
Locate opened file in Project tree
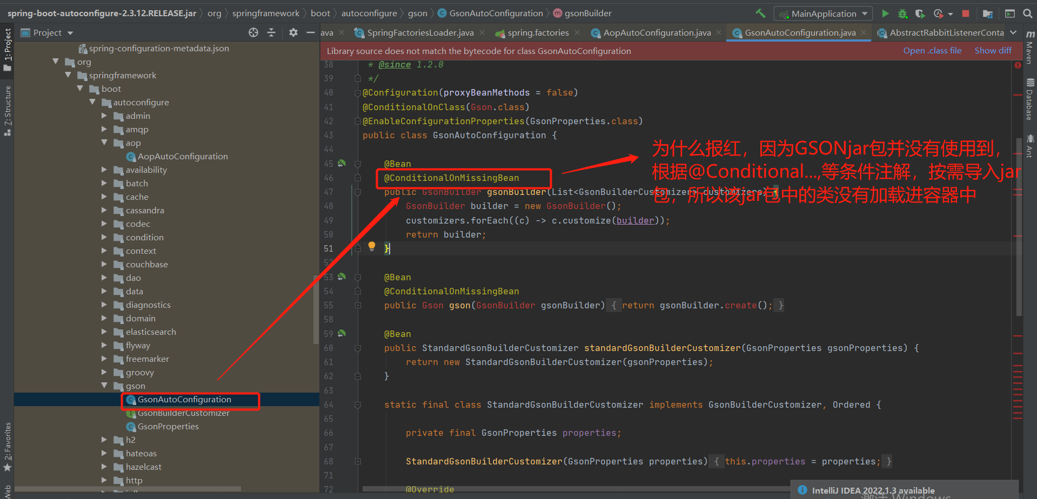pyautogui.click(x=253, y=32)
